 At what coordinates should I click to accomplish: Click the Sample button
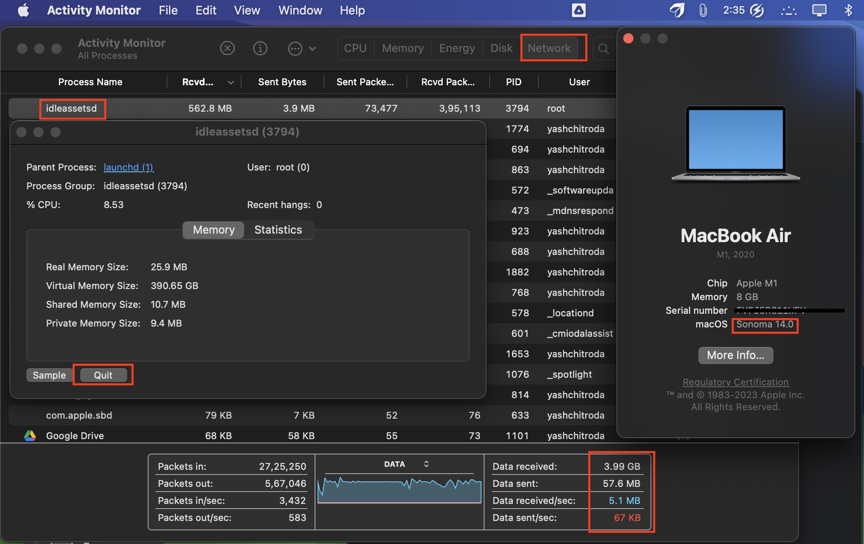click(x=50, y=375)
